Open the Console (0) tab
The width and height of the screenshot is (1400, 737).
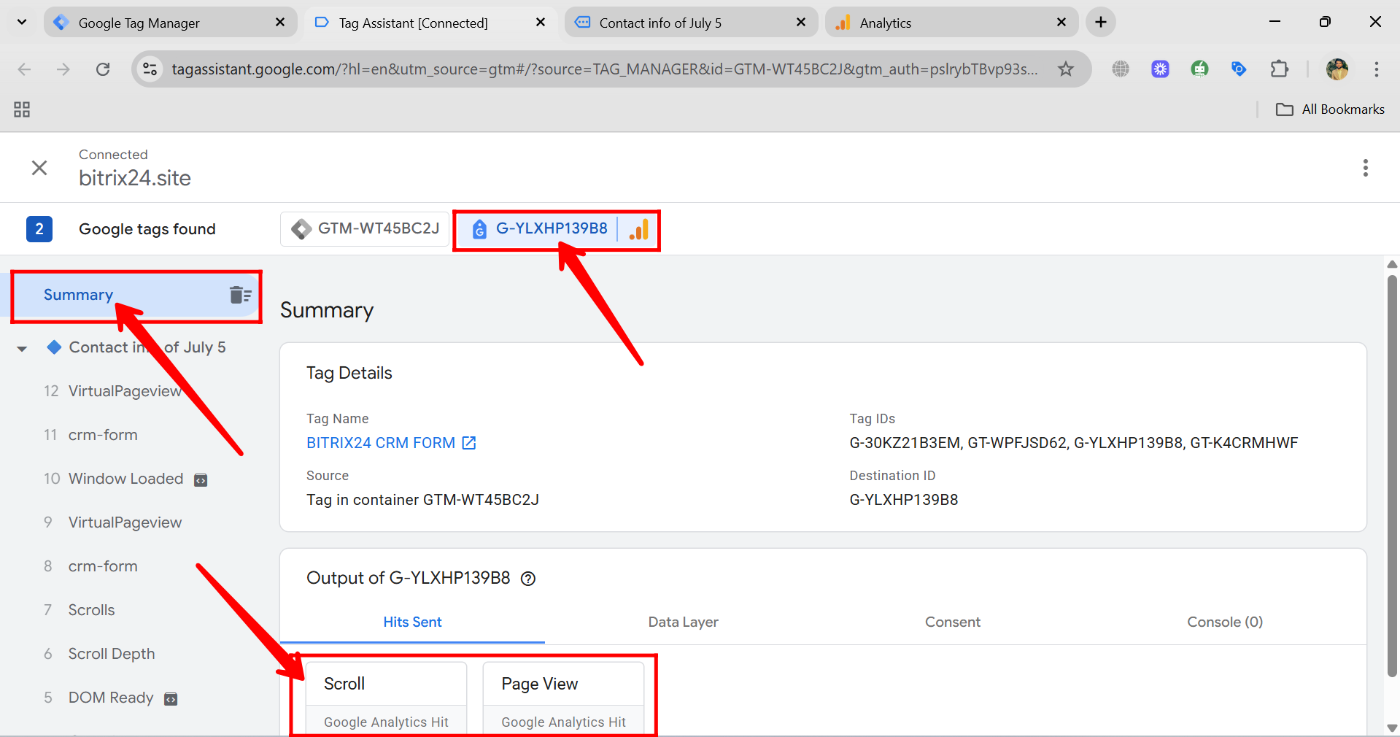(1224, 622)
